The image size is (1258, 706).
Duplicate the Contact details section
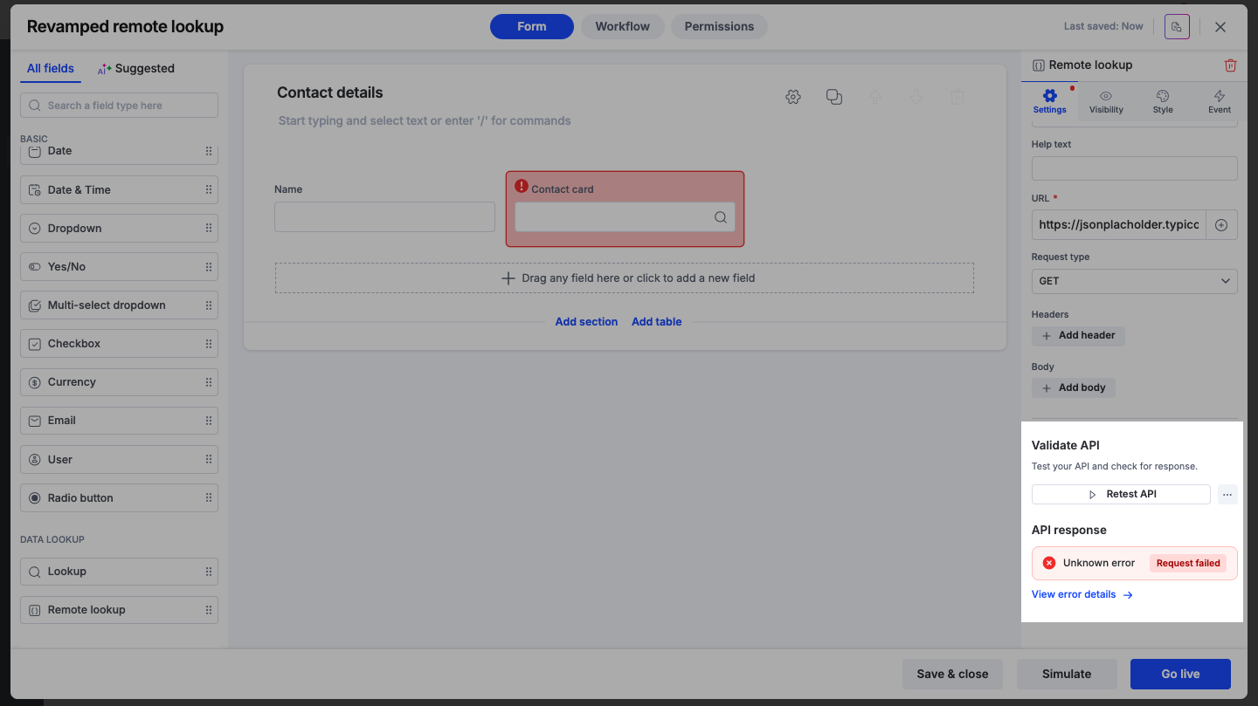pyautogui.click(x=834, y=97)
